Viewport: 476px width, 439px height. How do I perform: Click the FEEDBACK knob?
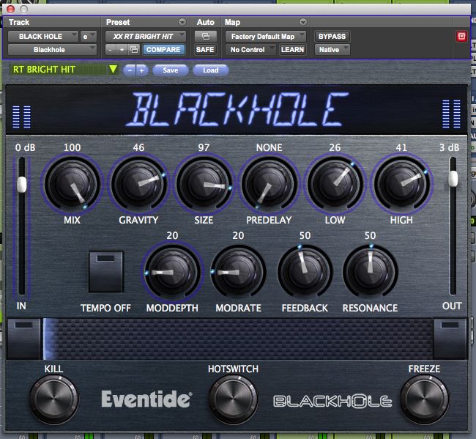(x=305, y=272)
